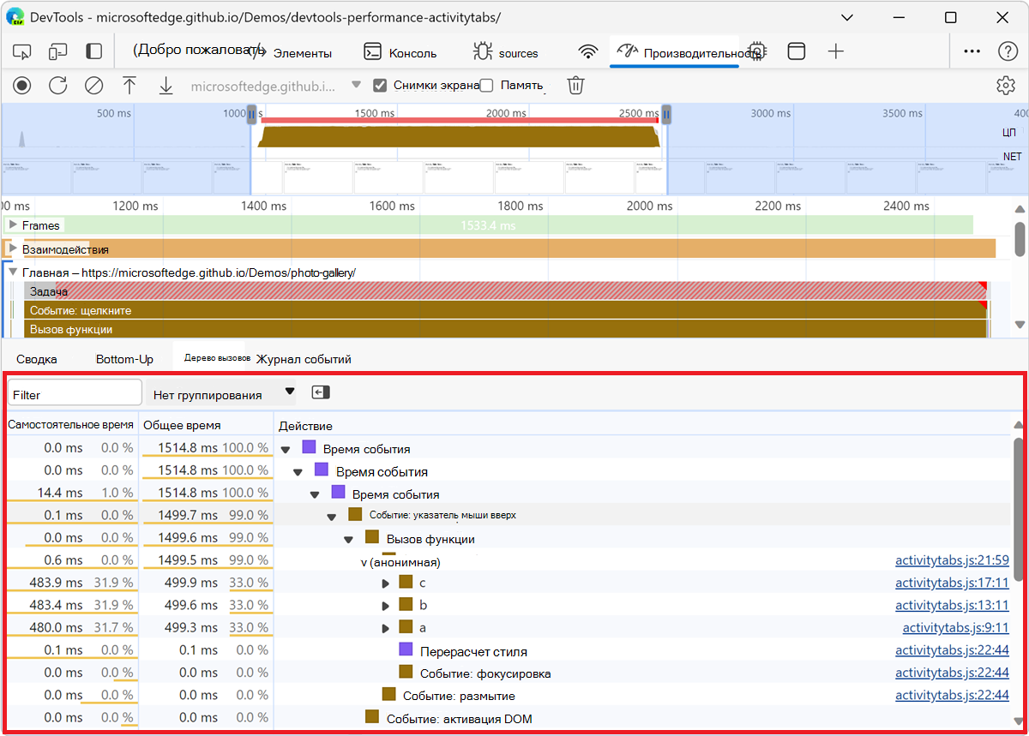The height and width of the screenshot is (736, 1029).
Task: Collapse the top 'Время события' row
Action: tap(286, 449)
